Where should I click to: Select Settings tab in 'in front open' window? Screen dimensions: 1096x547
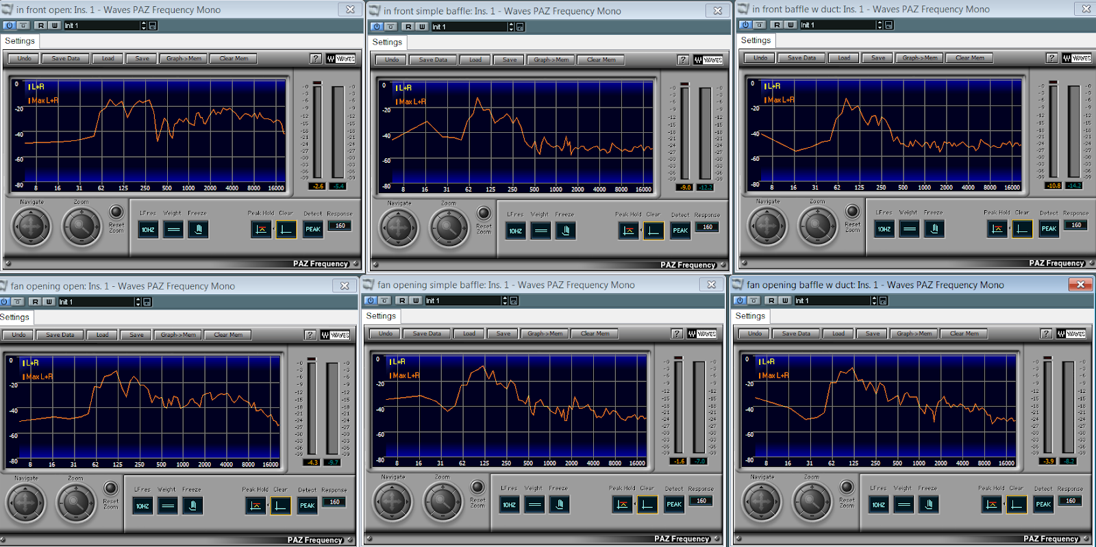click(20, 41)
